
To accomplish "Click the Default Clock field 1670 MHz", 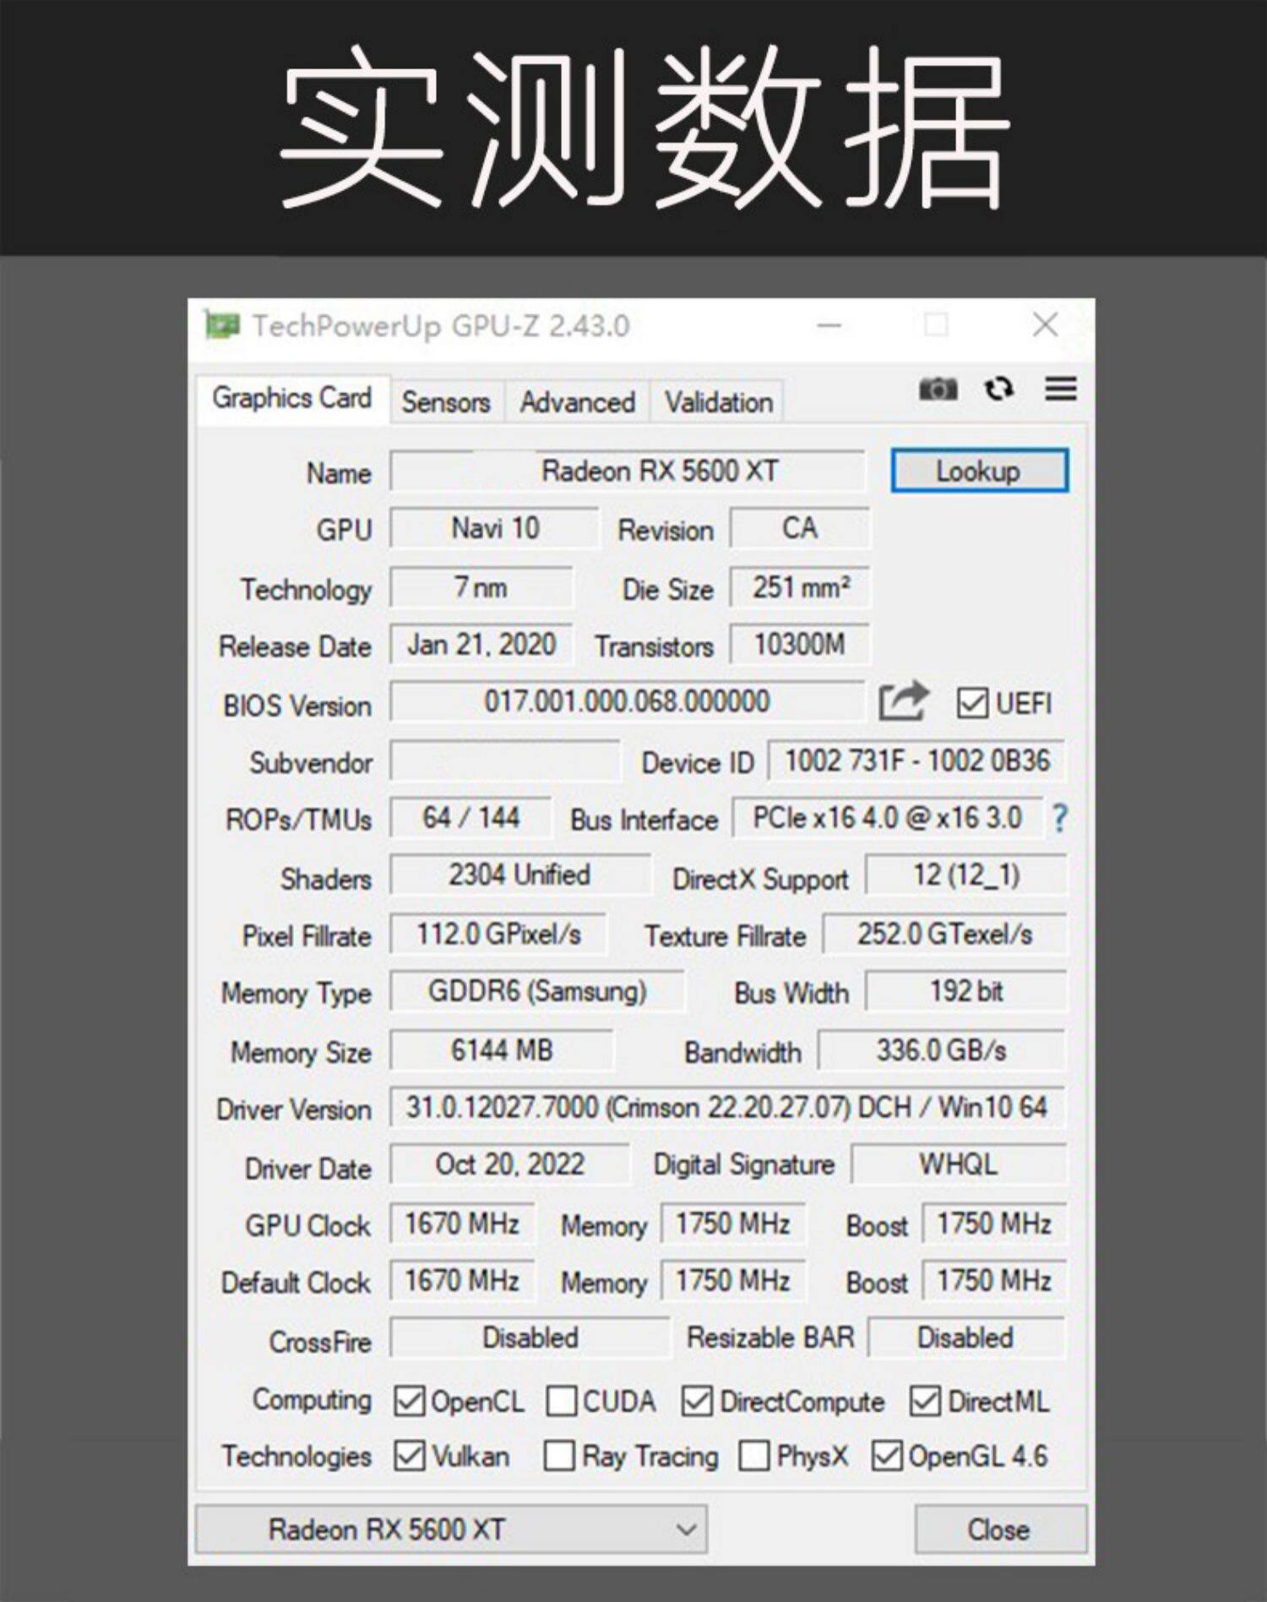I will click(x=462, y=1281).
